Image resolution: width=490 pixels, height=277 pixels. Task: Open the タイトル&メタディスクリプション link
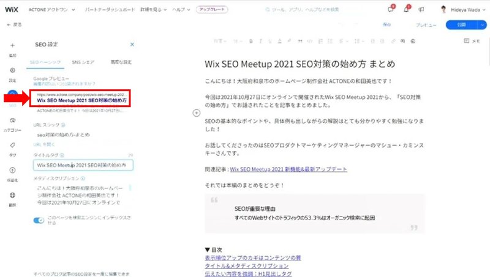coord(247,266)
